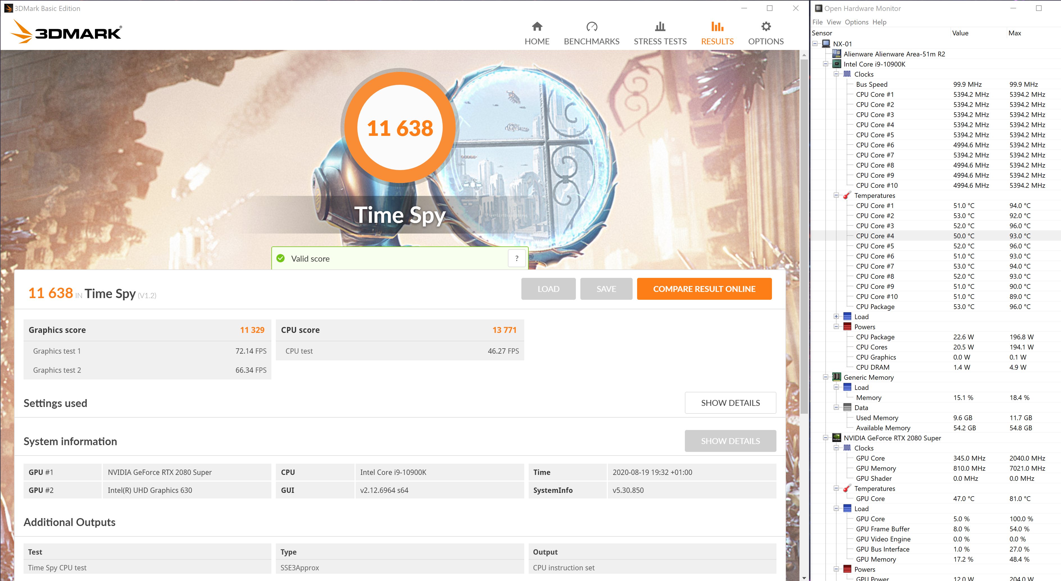Select the CPU DRAM power row

[936, 367]
